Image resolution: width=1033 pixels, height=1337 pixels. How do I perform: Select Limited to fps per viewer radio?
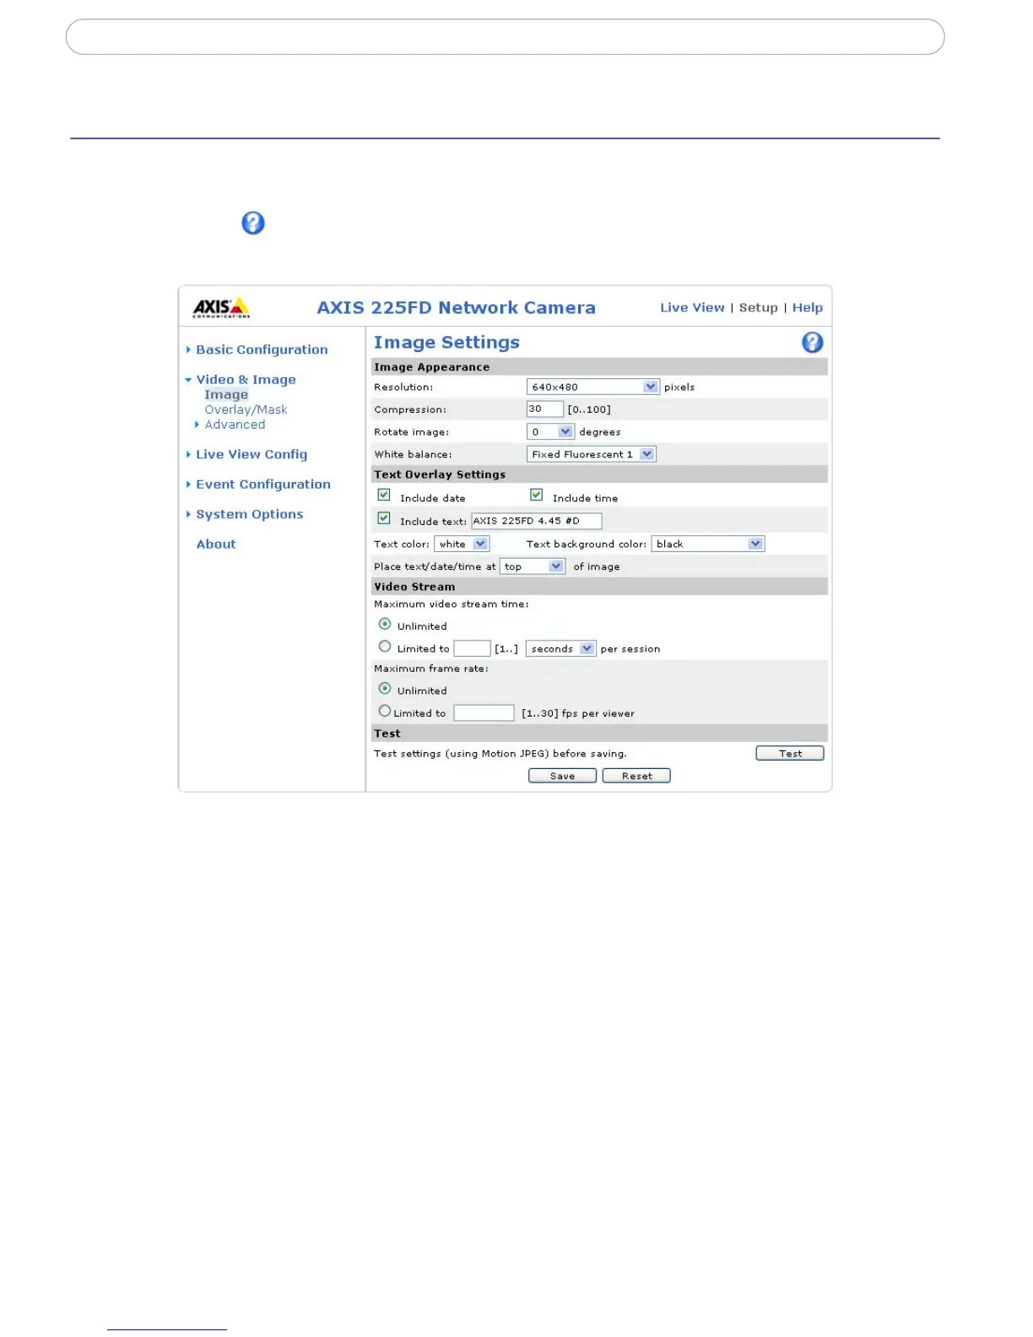point(385,712)
